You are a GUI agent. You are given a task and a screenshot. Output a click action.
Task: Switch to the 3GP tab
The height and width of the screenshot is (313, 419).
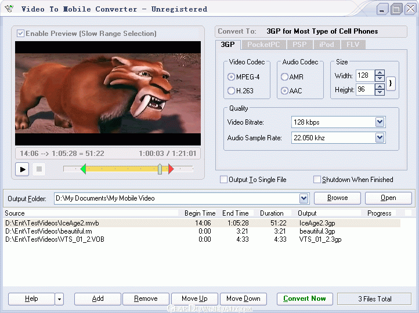(228, 44)
